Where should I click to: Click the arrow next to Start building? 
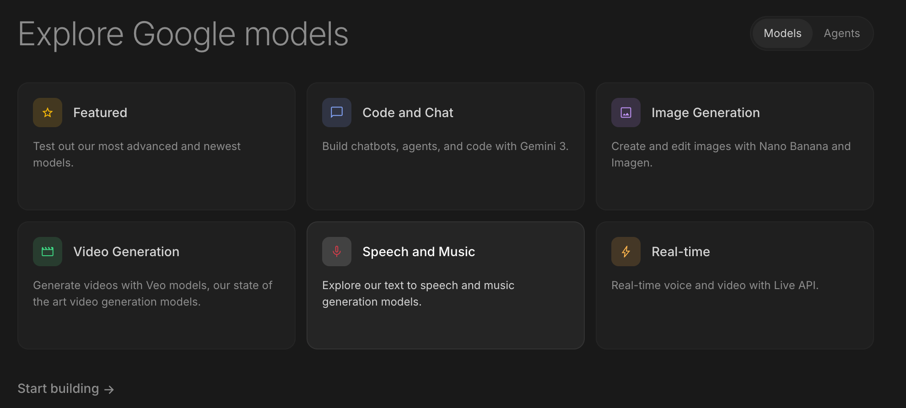tap(109, 389)
